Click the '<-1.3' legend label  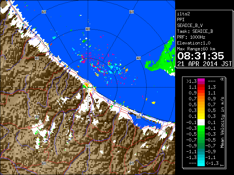click(212, 163)
